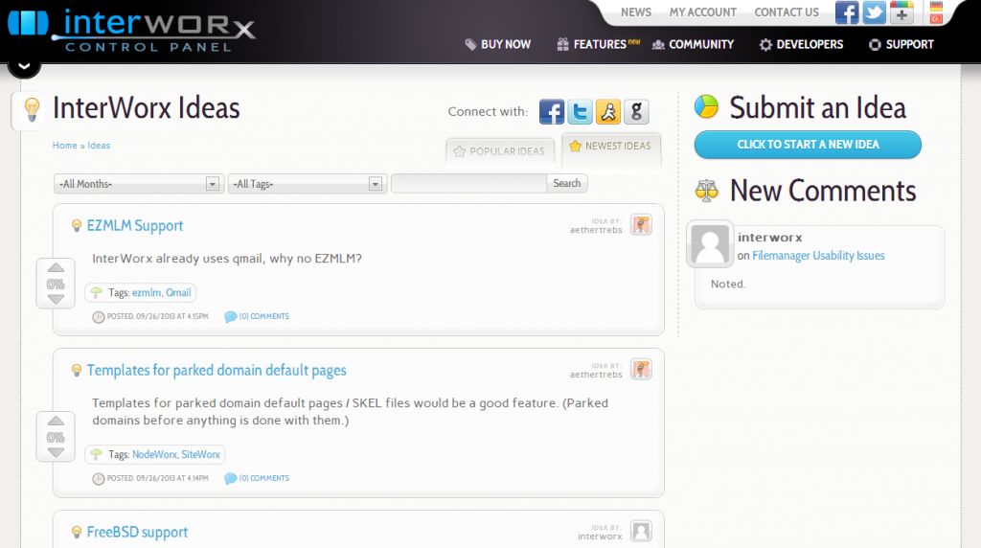The width and height of the screenshot is (981, 548).
Task: Open the Developers menu
Action: point(801,44)
